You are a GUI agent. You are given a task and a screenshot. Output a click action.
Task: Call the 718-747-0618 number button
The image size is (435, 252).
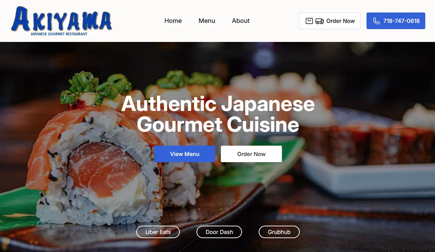(x=396, y=21)
